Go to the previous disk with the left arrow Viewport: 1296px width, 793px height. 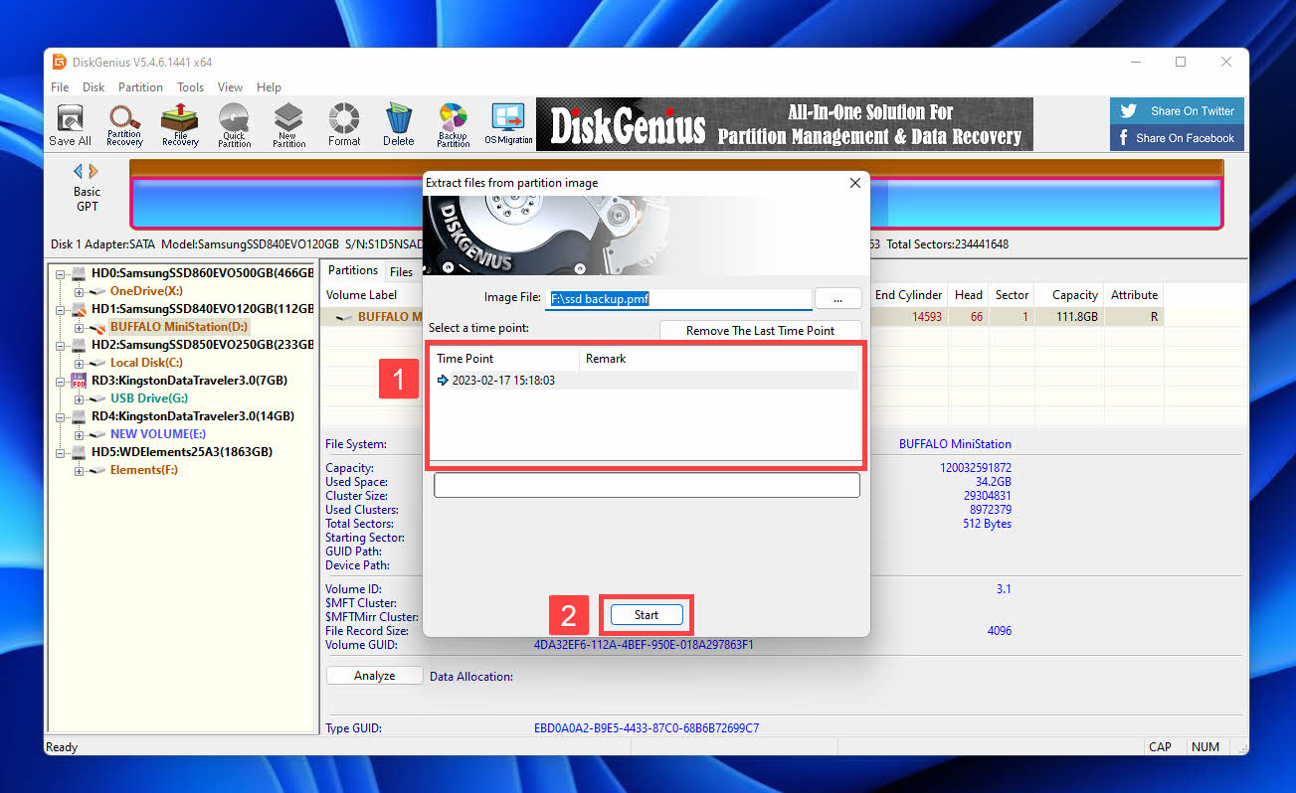pyautogui.click(x=80, y=171)
